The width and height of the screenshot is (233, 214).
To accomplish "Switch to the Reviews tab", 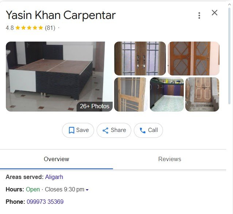I will click(x=170, y=159).
